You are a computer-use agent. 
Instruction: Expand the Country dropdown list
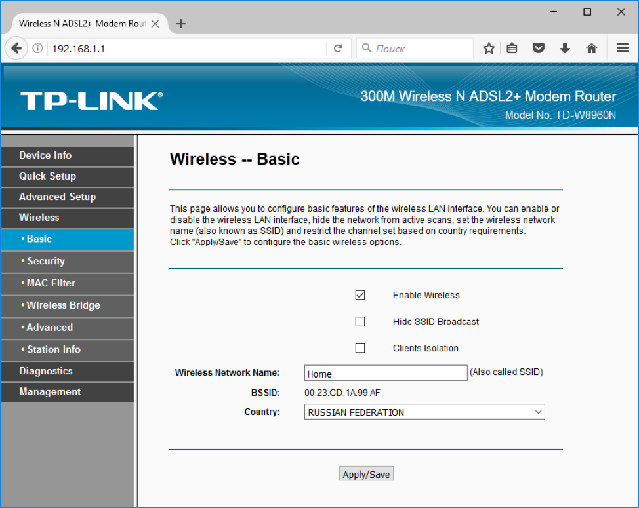pos(424,412)
